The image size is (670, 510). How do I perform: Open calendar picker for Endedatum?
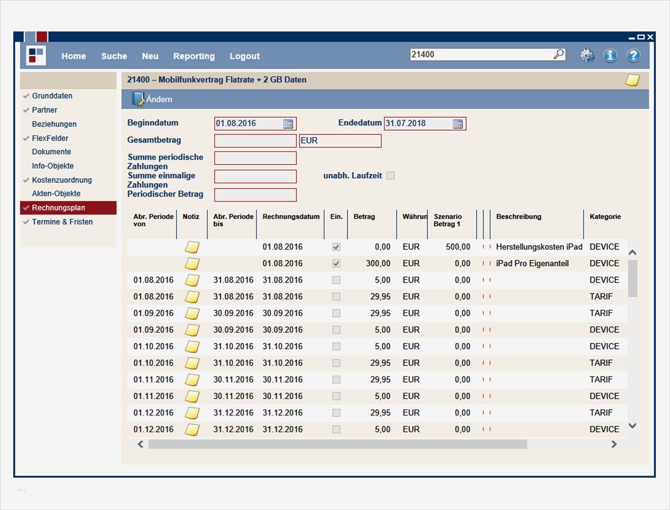click(458, 123)
